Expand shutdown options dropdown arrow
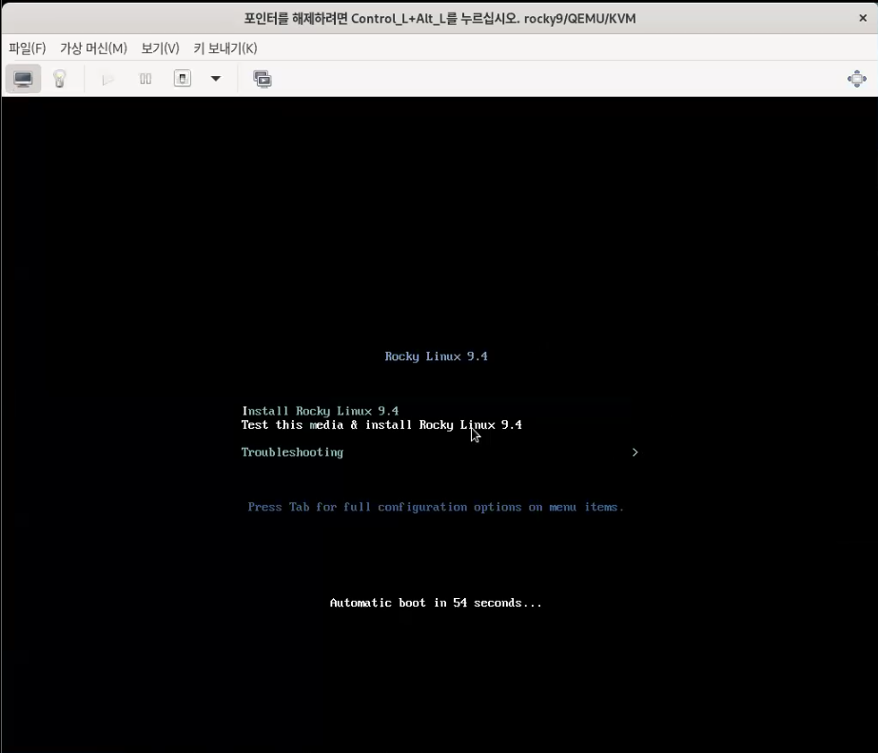The image size is (878, 753). point(216,79)
